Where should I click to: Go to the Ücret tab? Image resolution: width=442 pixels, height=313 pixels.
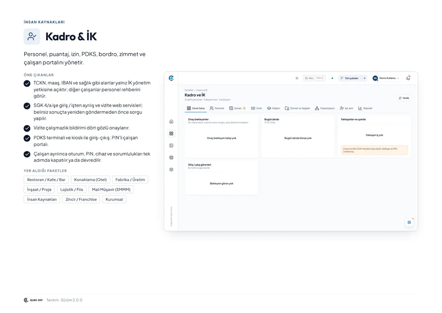click(x=256, y=108)
